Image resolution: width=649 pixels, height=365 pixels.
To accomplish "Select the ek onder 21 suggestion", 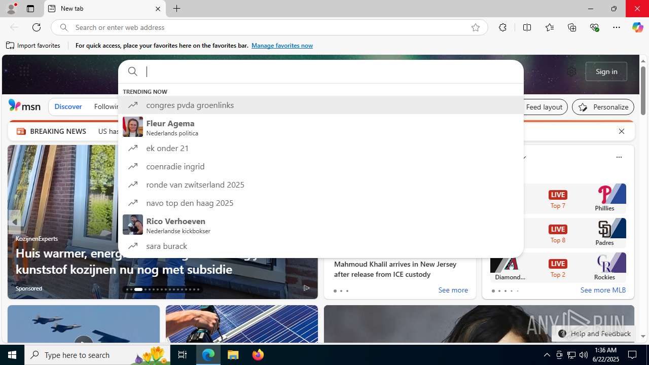I will (320, 148).
